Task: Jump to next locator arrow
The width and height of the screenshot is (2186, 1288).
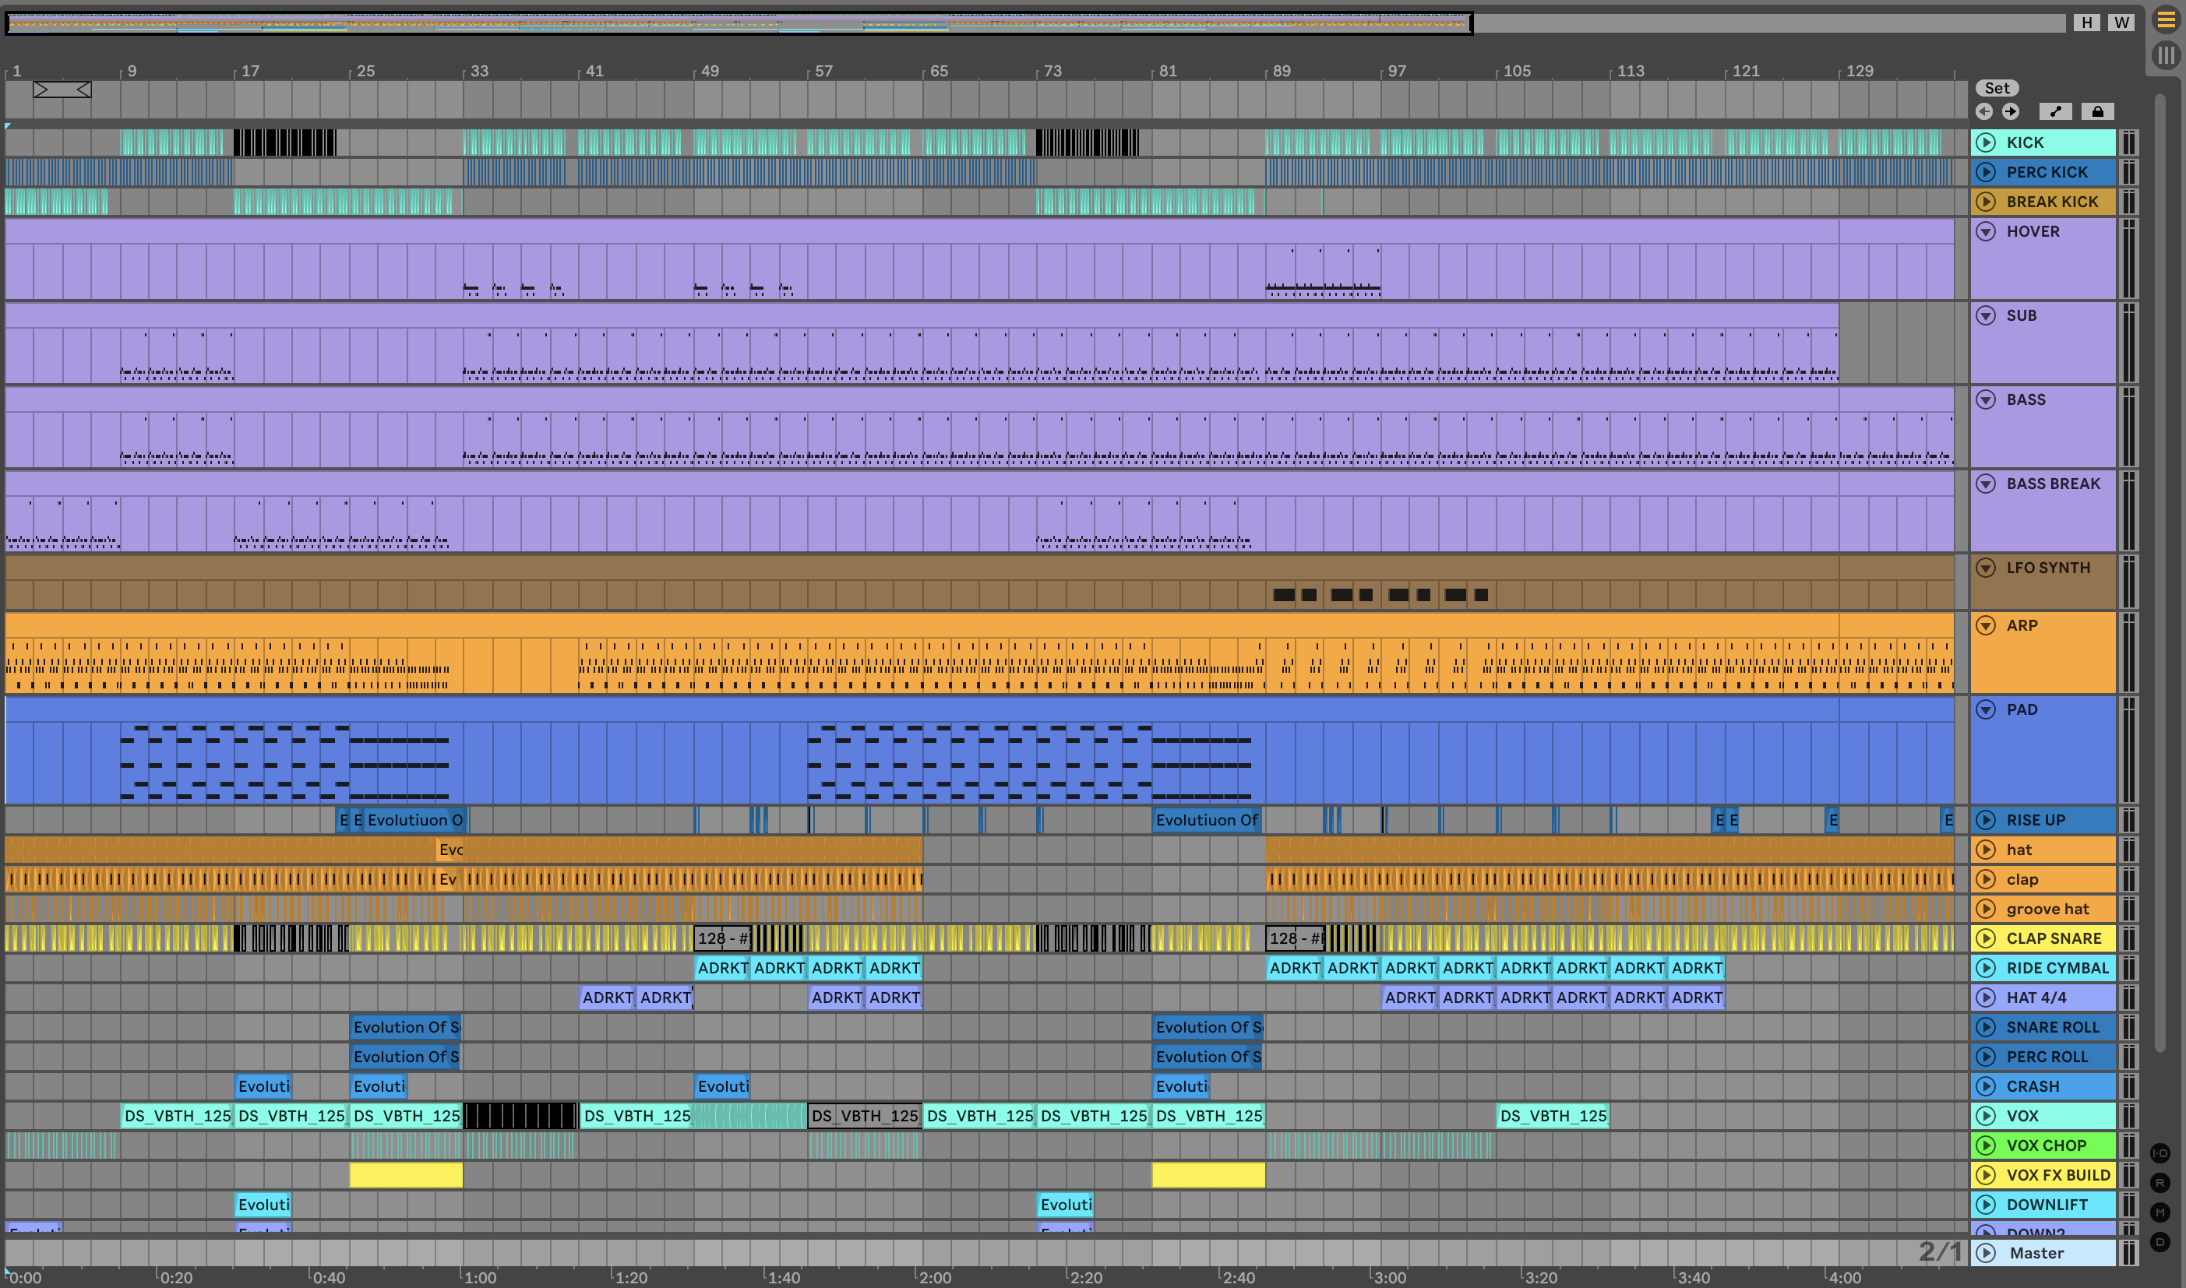Action: (x=2011, y=111)
